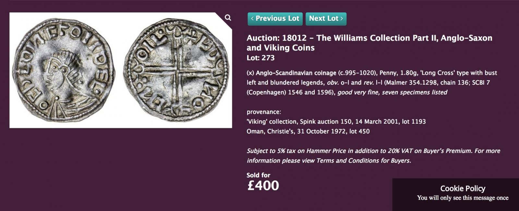Click the Spink auction 150 provenance line
The width and height of the screenshot is (519, 211).
pyautogui.click(x=336, y=121)
